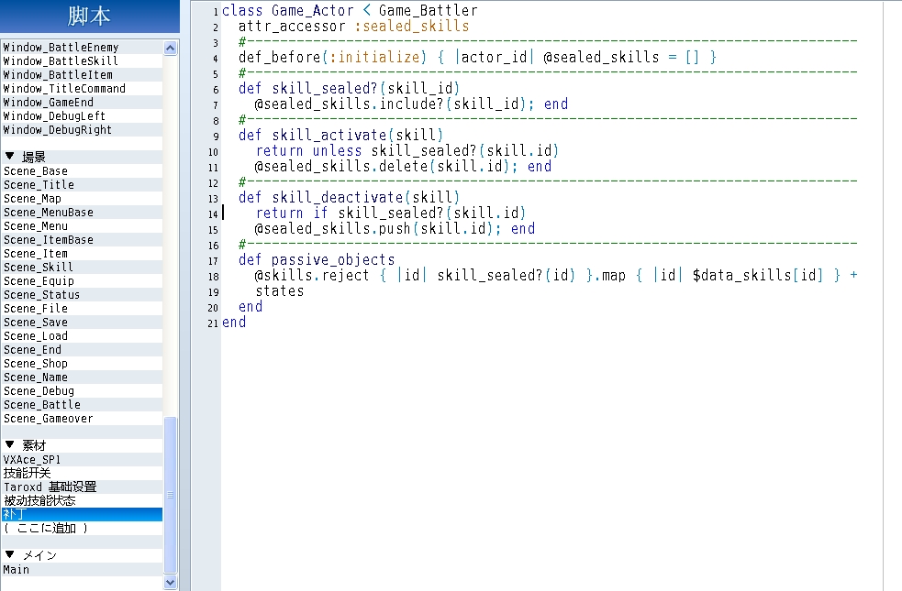Click the script list scroll-up arrow

point(171,49)
